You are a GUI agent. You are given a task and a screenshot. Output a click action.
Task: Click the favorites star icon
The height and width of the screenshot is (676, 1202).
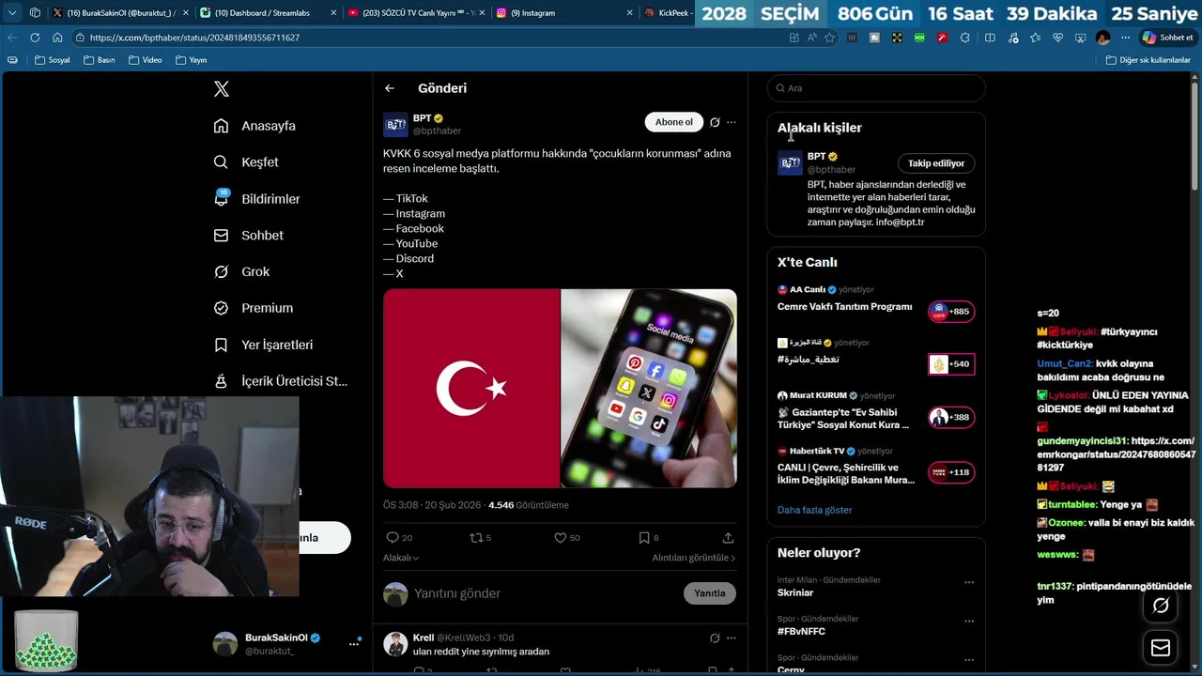pos(829,38)
